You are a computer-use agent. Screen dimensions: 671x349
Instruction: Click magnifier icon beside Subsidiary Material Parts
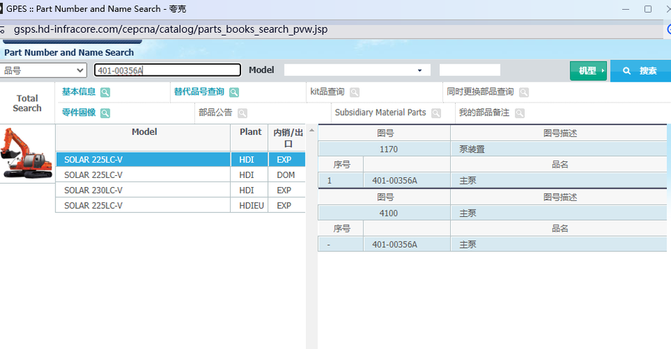click(x=436, y=113)
